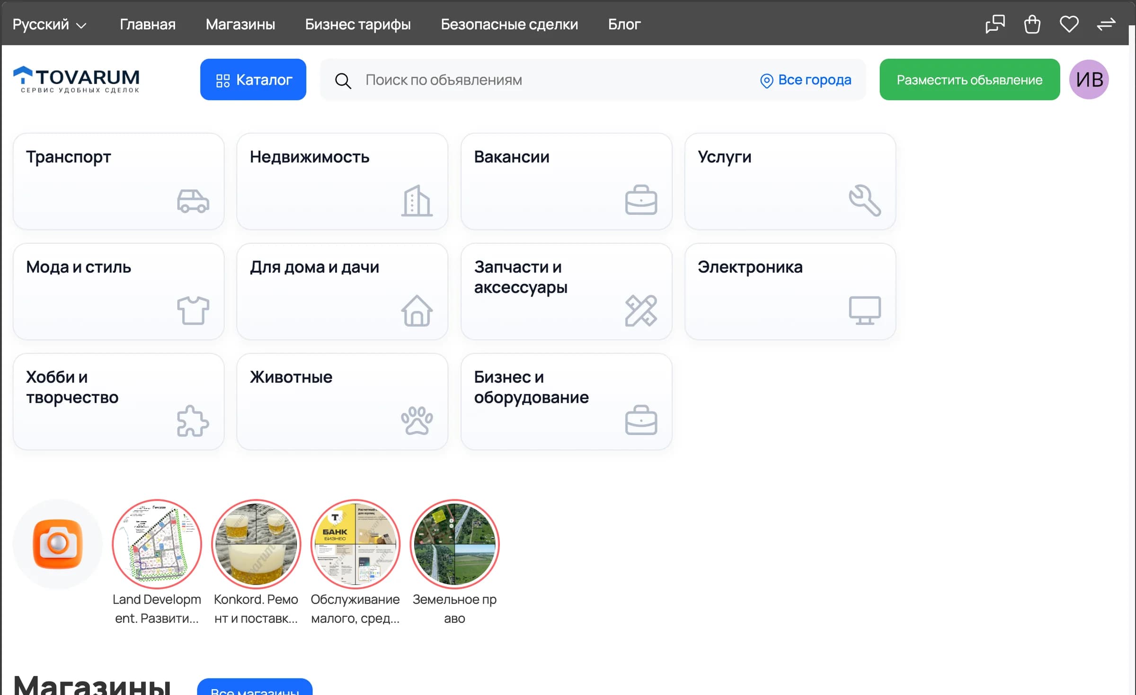Screen dimensions: 1136x695
Task: Click the monitor icon in Электроника
Action: [x=865, y=311]
